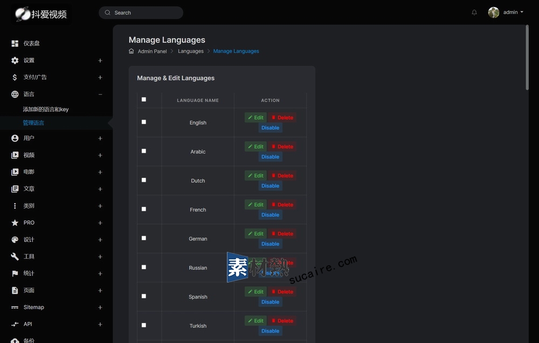Click the design palette icon

pos(15,239)
